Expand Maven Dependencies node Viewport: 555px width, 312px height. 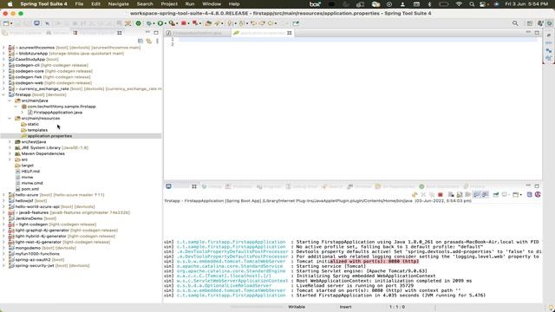10,154
